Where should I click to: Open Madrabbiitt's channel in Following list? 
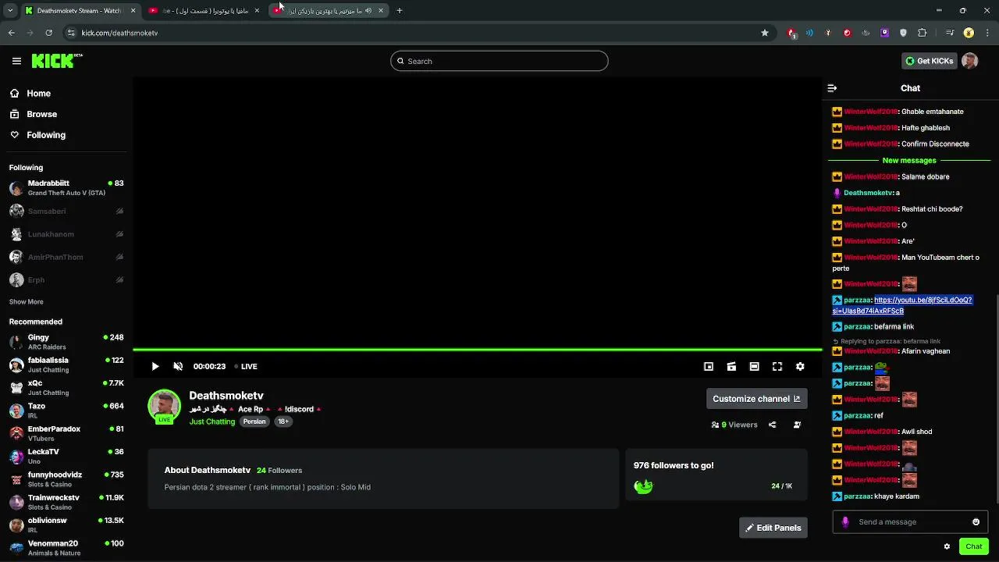pos(66,187)
